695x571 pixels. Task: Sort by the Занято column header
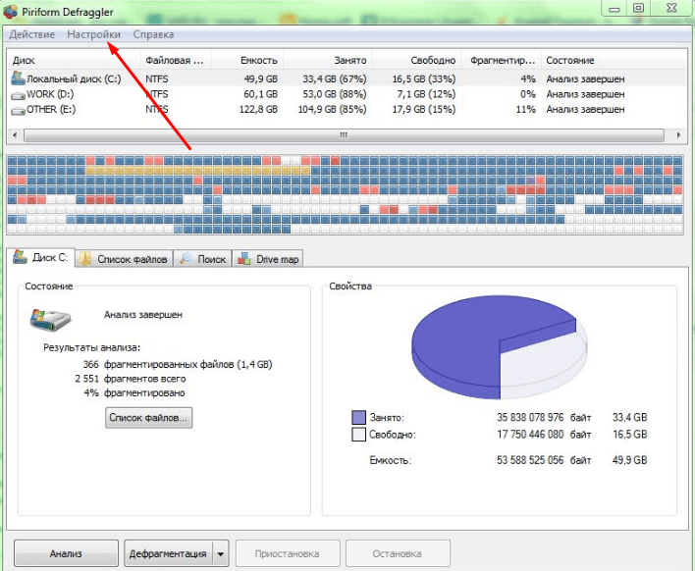tap(328, 60)
